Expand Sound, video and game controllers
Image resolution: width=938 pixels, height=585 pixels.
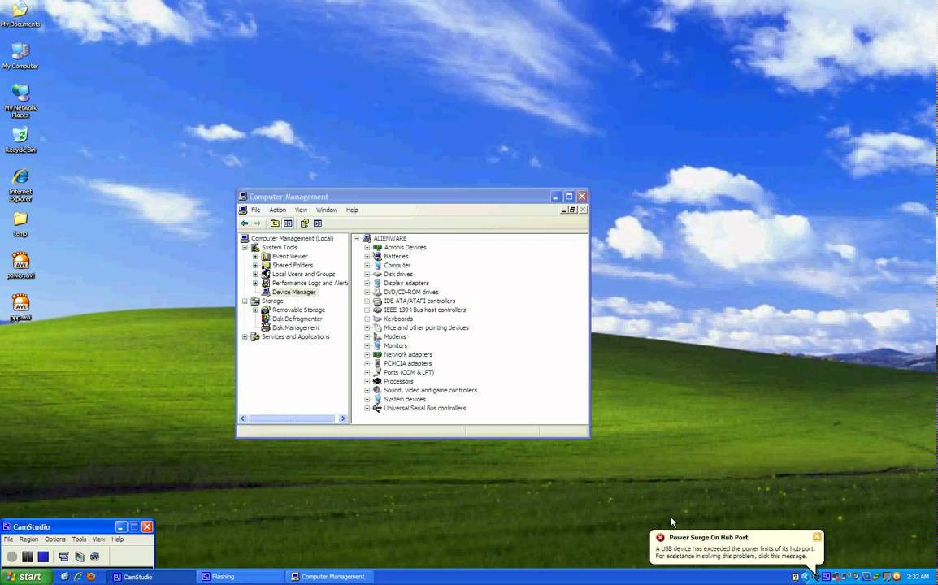click(367, 390)
